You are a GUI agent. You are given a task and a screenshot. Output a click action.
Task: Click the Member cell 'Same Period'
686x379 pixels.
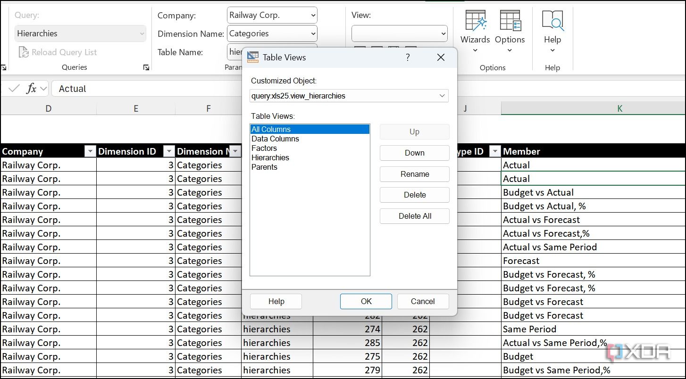(x=593, y=329)
